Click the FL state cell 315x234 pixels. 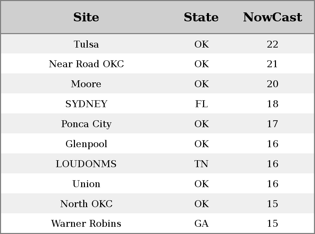(x=201, y=104)
